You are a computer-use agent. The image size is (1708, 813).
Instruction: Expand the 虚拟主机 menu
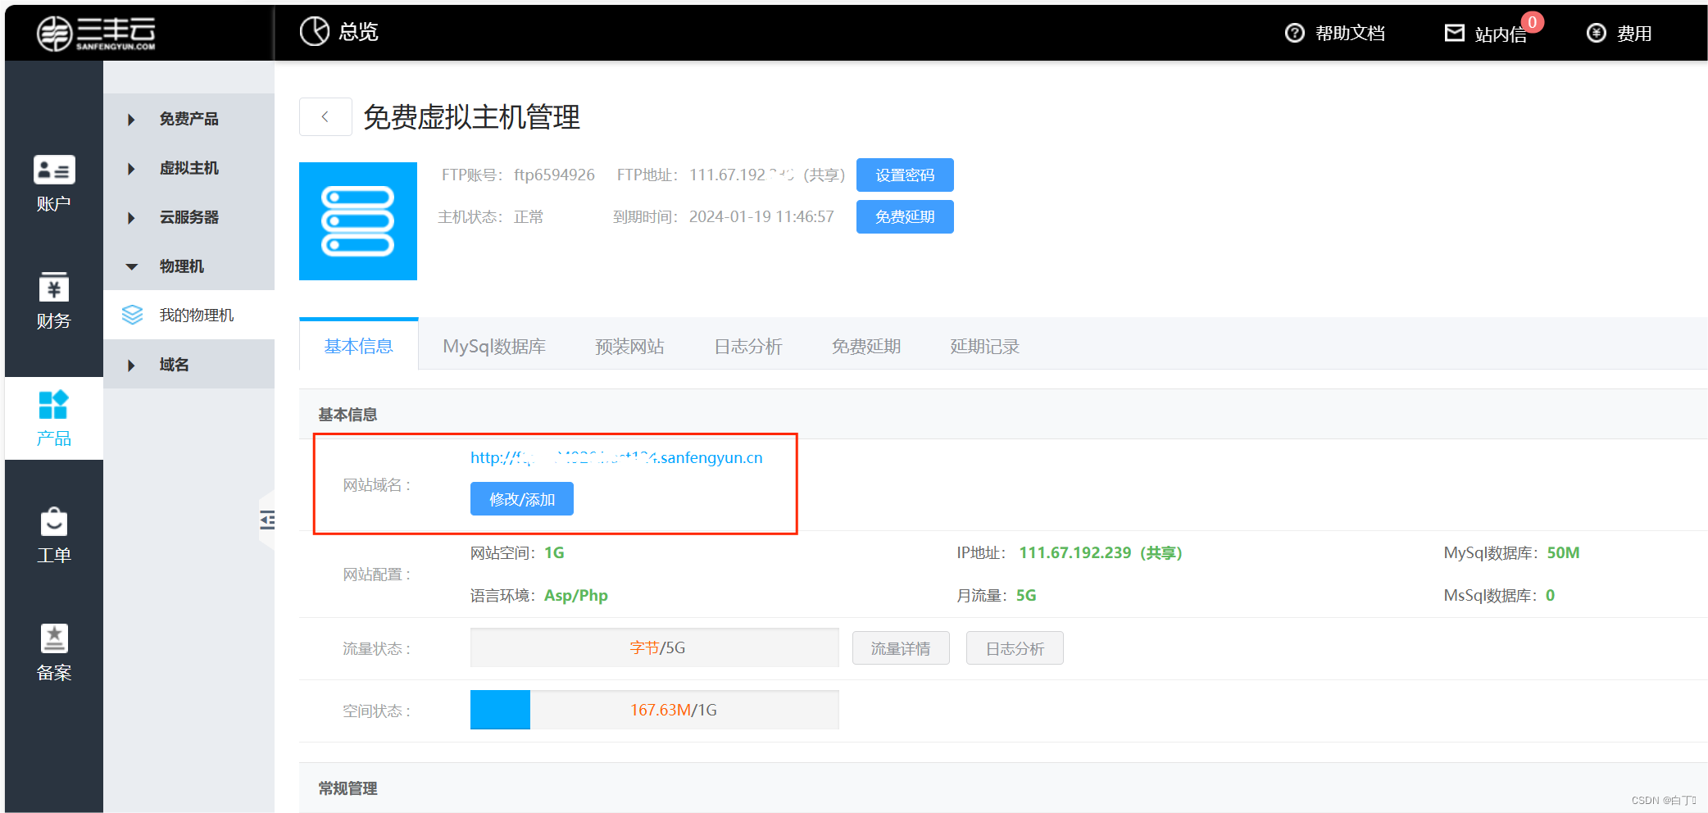point(189,168)
